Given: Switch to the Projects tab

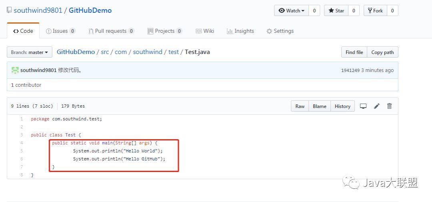Looking at the screenshot, I should (x=165, y=31).
